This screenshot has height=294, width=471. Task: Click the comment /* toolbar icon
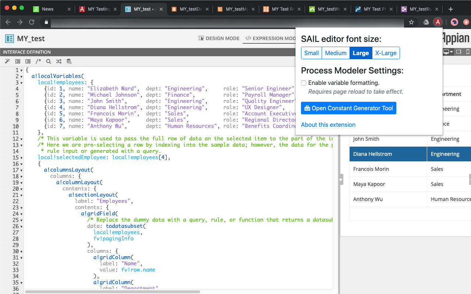pyautogui.click(x=38, y=61)
